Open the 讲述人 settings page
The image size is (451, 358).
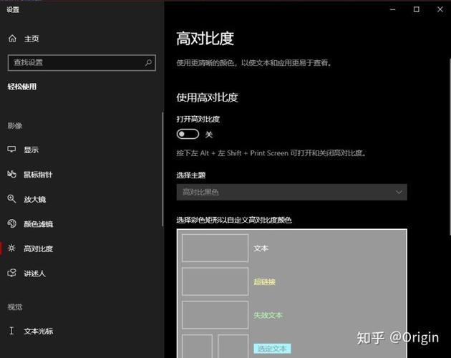[x=35, y=274]
